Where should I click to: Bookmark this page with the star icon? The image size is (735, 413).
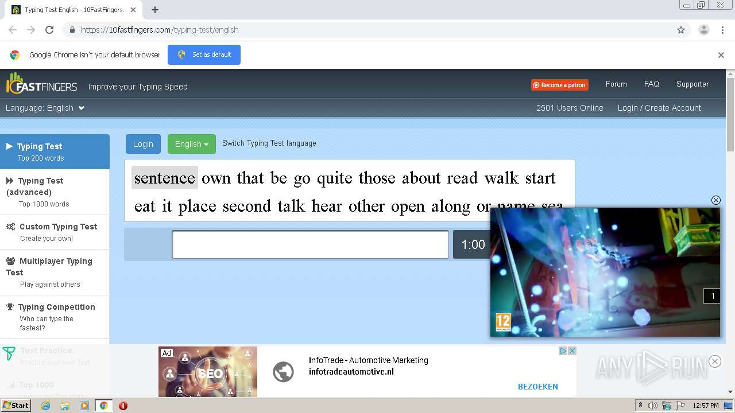tap(681, 30)
